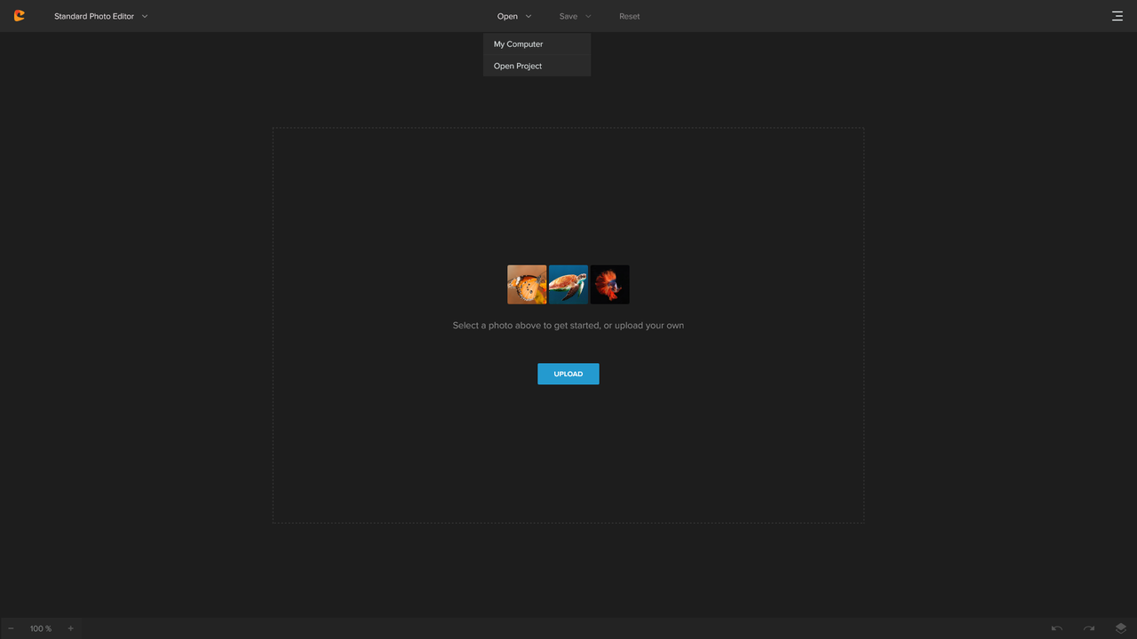Choose My Computer from the Open menu

click(519, 44)
